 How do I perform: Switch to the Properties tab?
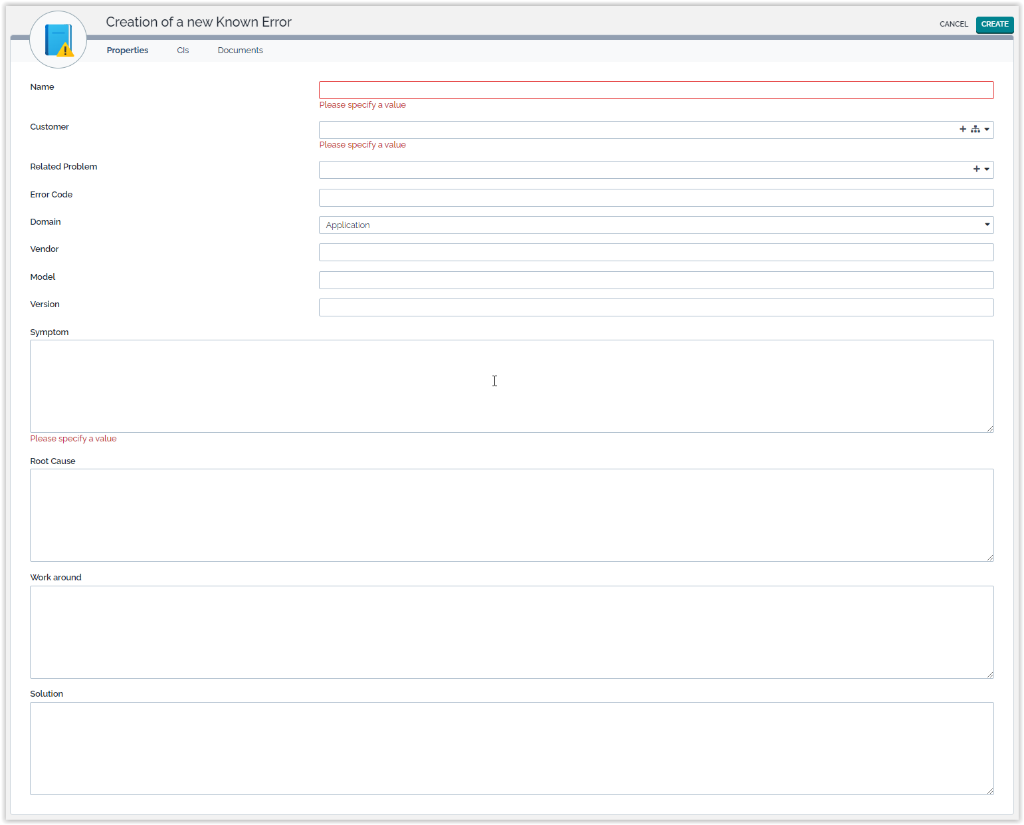click(x=127, y=51)
